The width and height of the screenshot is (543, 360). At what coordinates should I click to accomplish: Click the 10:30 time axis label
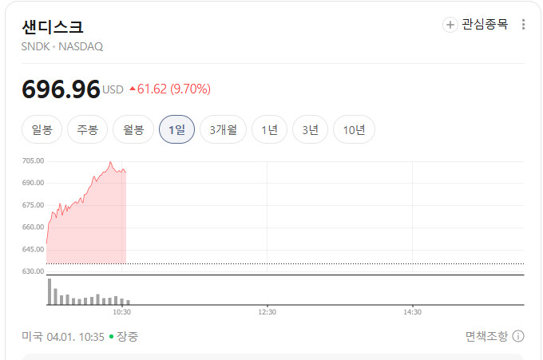[122, 312]
